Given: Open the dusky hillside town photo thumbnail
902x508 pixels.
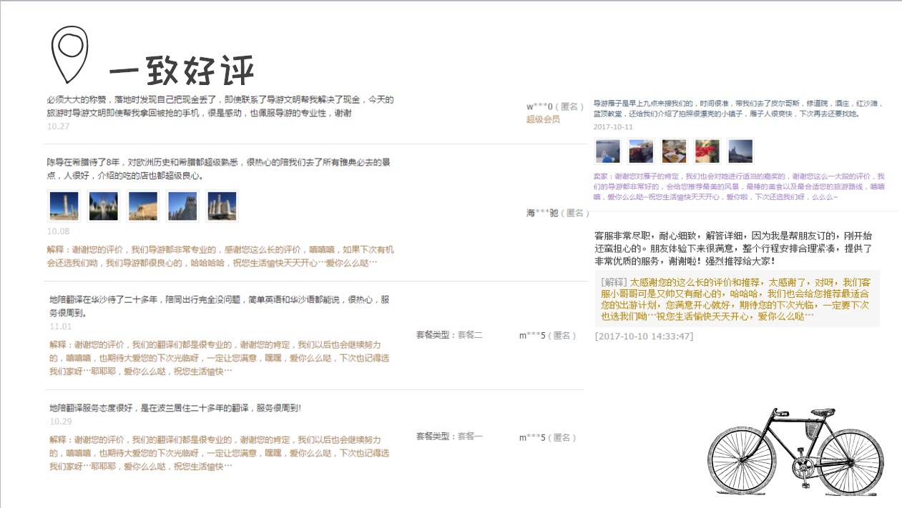Looking at the screenshot, I should 740,151.
